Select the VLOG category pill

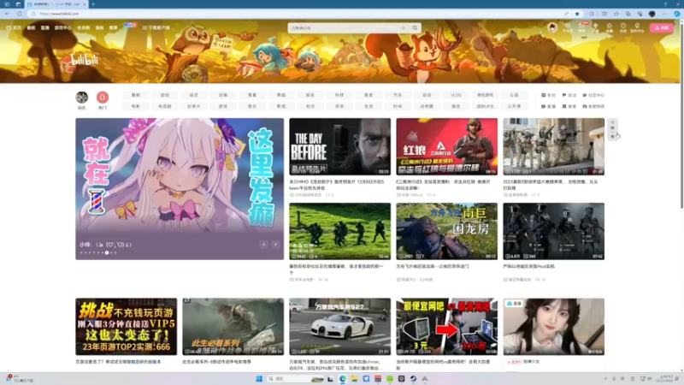click(456, 95)
